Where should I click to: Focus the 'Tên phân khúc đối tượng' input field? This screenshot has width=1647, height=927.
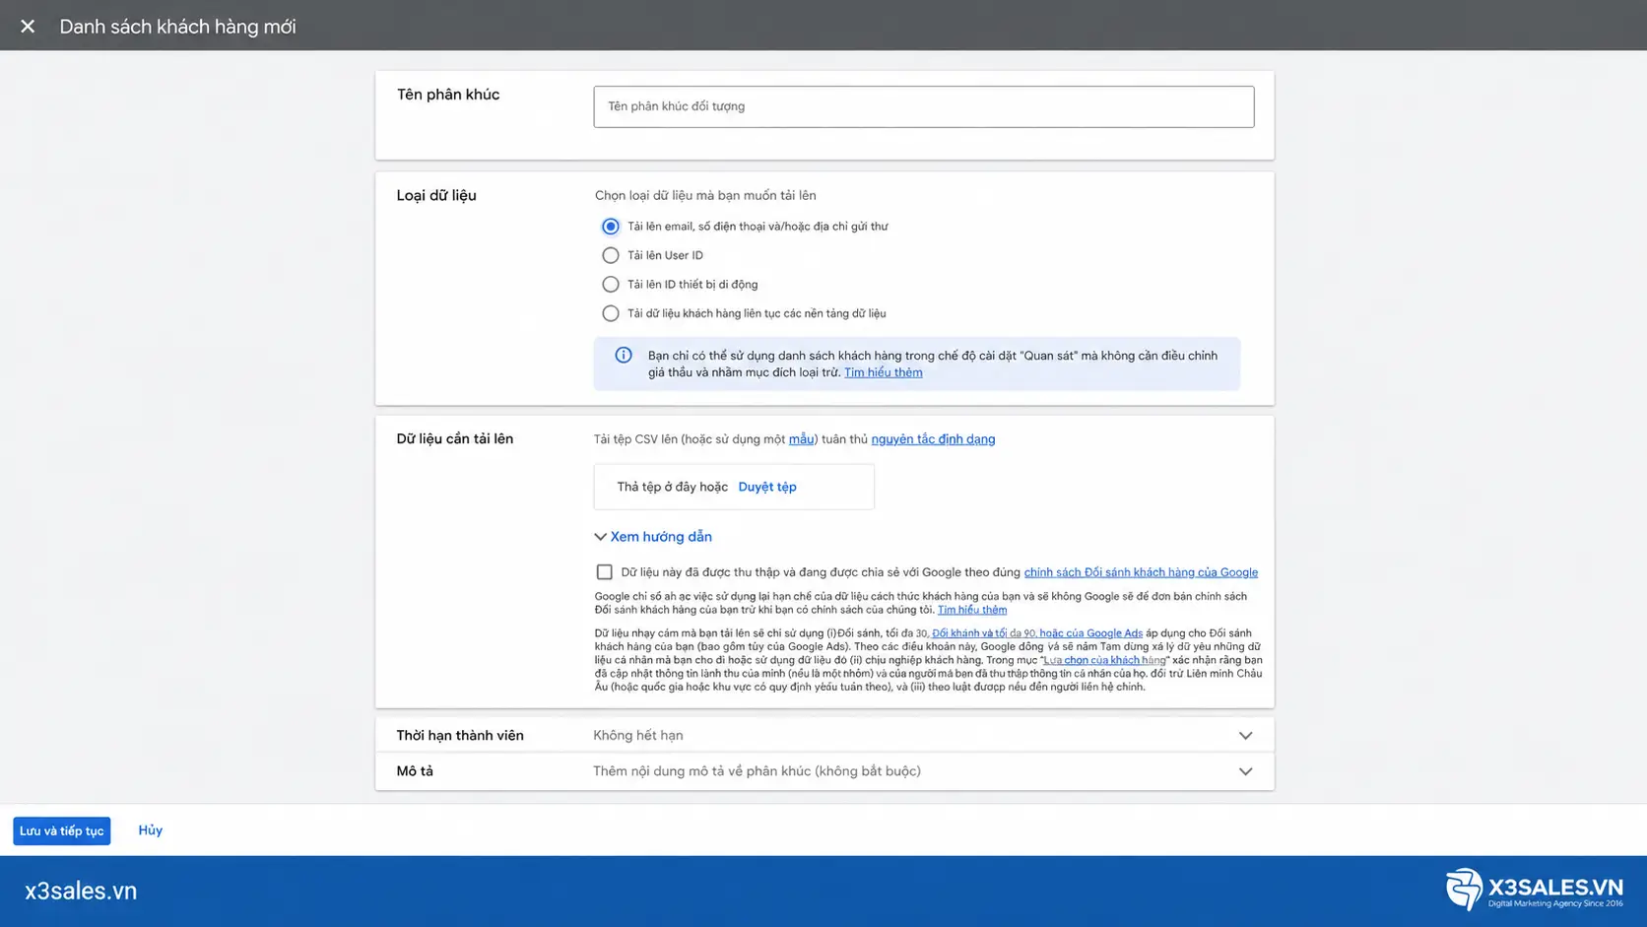[923, 106]
